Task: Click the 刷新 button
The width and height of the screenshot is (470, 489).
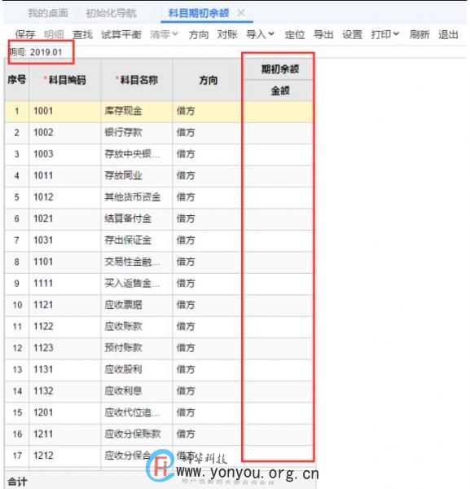Action: pyautogui.click(x=419, y=34)
